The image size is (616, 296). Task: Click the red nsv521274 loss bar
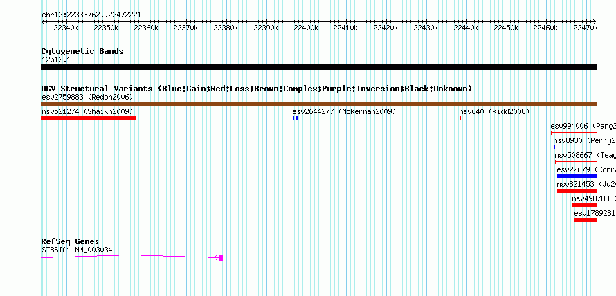tap(89, 118)
